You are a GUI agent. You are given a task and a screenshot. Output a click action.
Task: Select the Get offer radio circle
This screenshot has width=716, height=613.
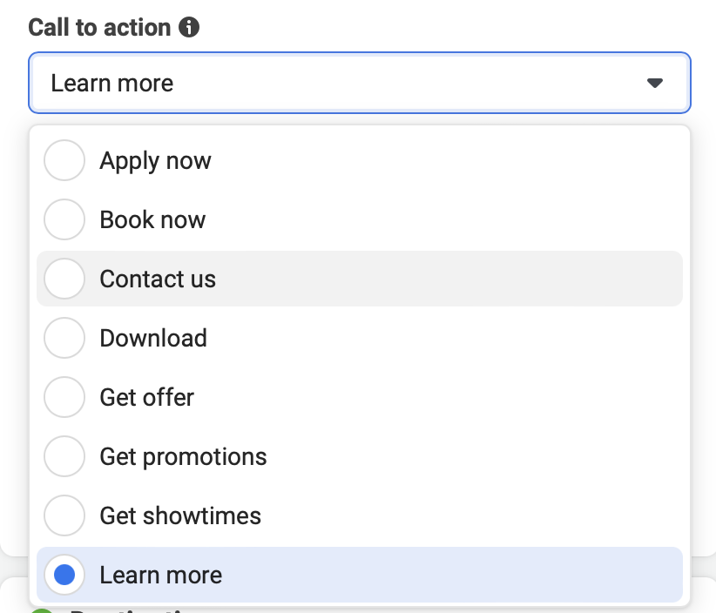click(x=64, y=397)
